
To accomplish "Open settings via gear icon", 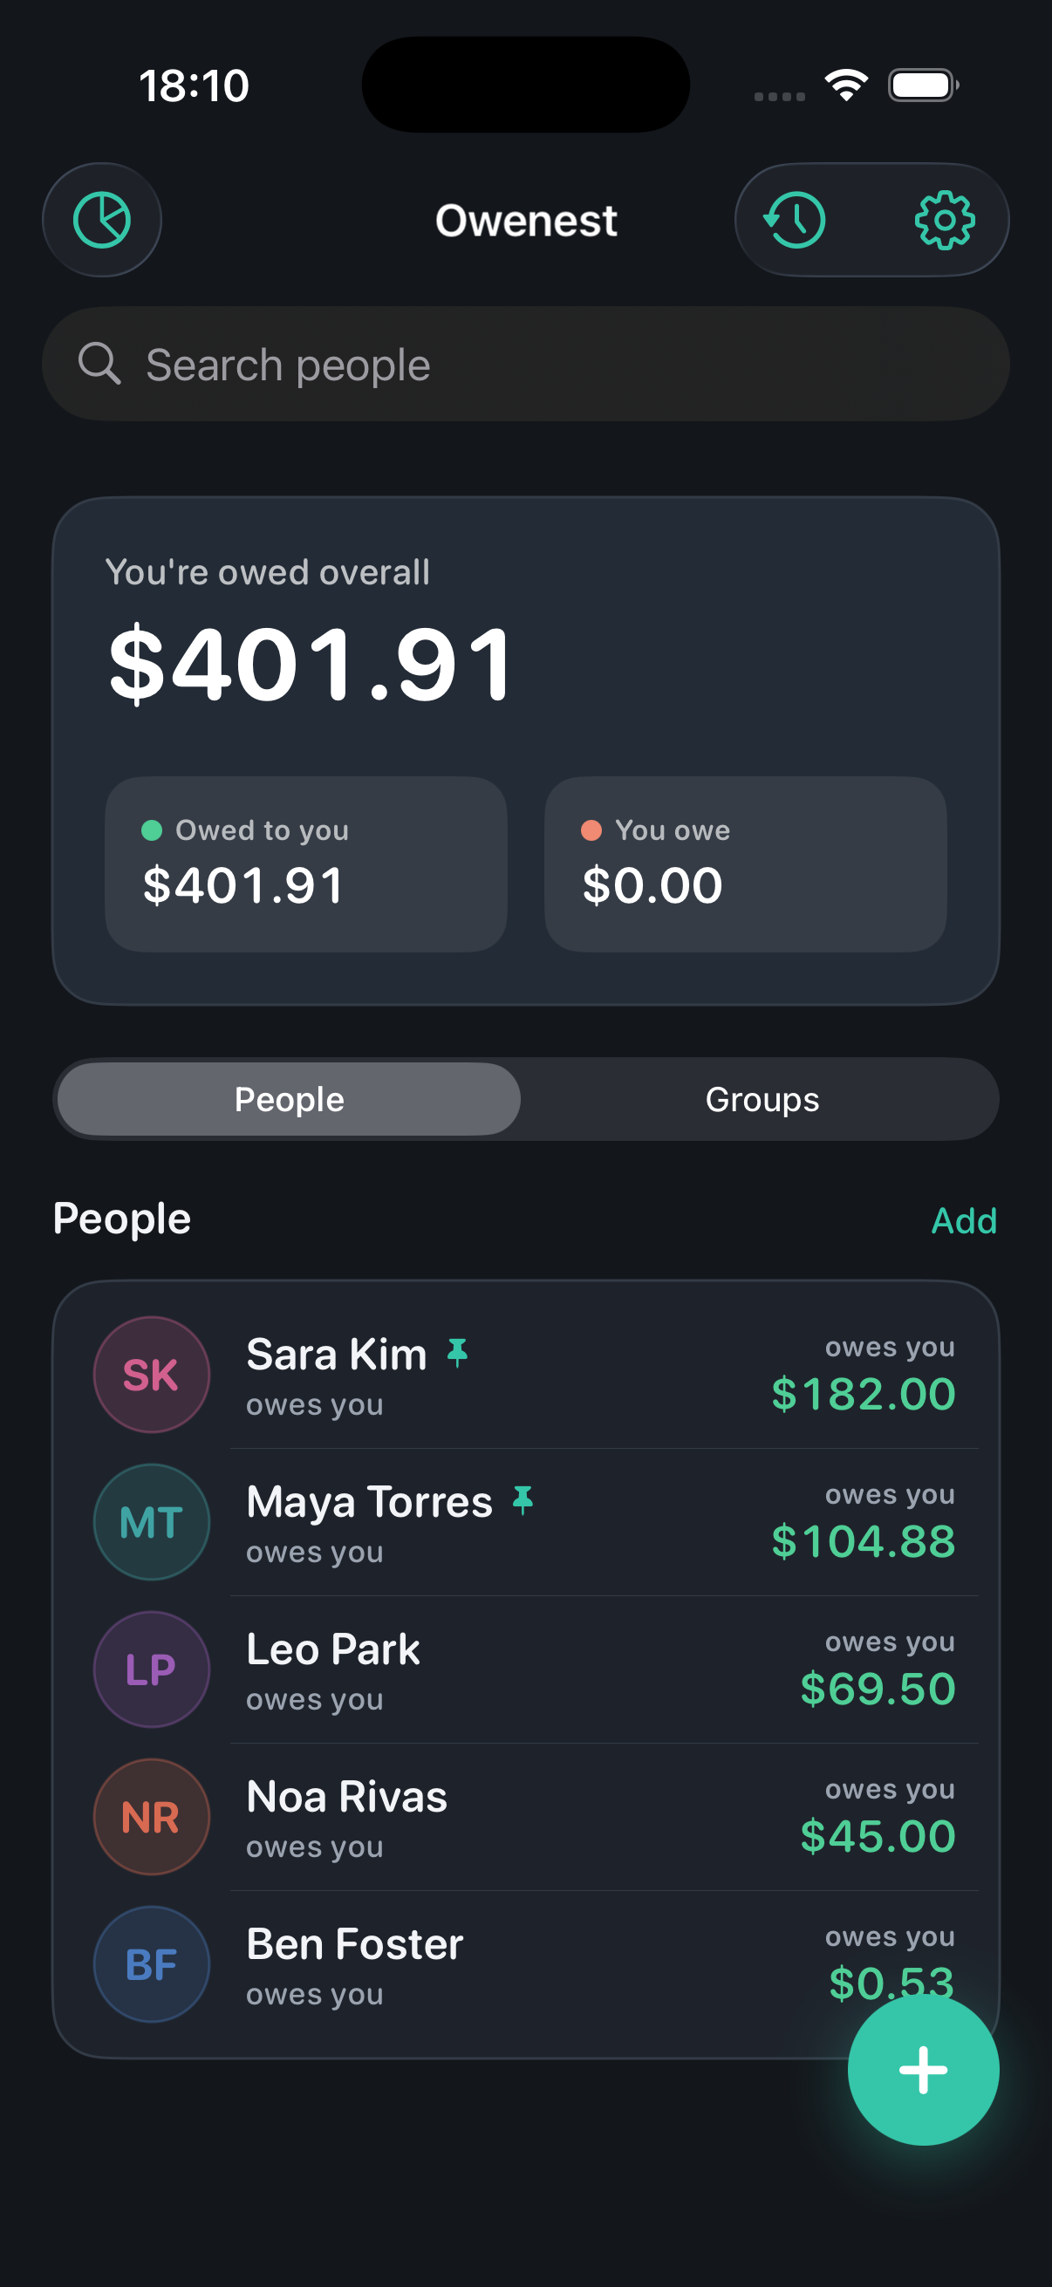I will (x=945, y=219).
